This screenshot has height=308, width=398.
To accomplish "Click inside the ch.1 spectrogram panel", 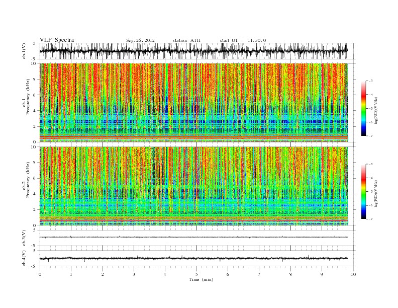I will pos(193,103).
